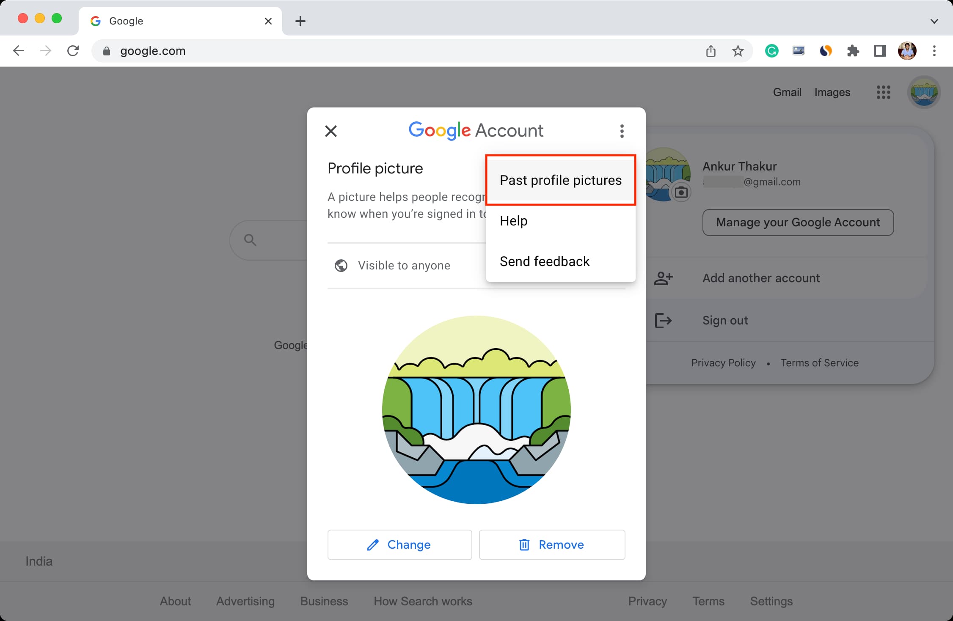Open a new tab with the plus button
The width and height of the screenshot is (953, 621).
(300, 21)
